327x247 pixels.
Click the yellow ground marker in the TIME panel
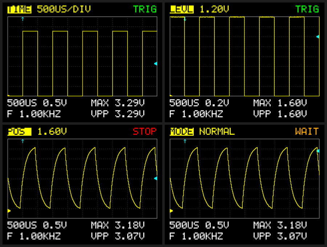tap(9, 96)
